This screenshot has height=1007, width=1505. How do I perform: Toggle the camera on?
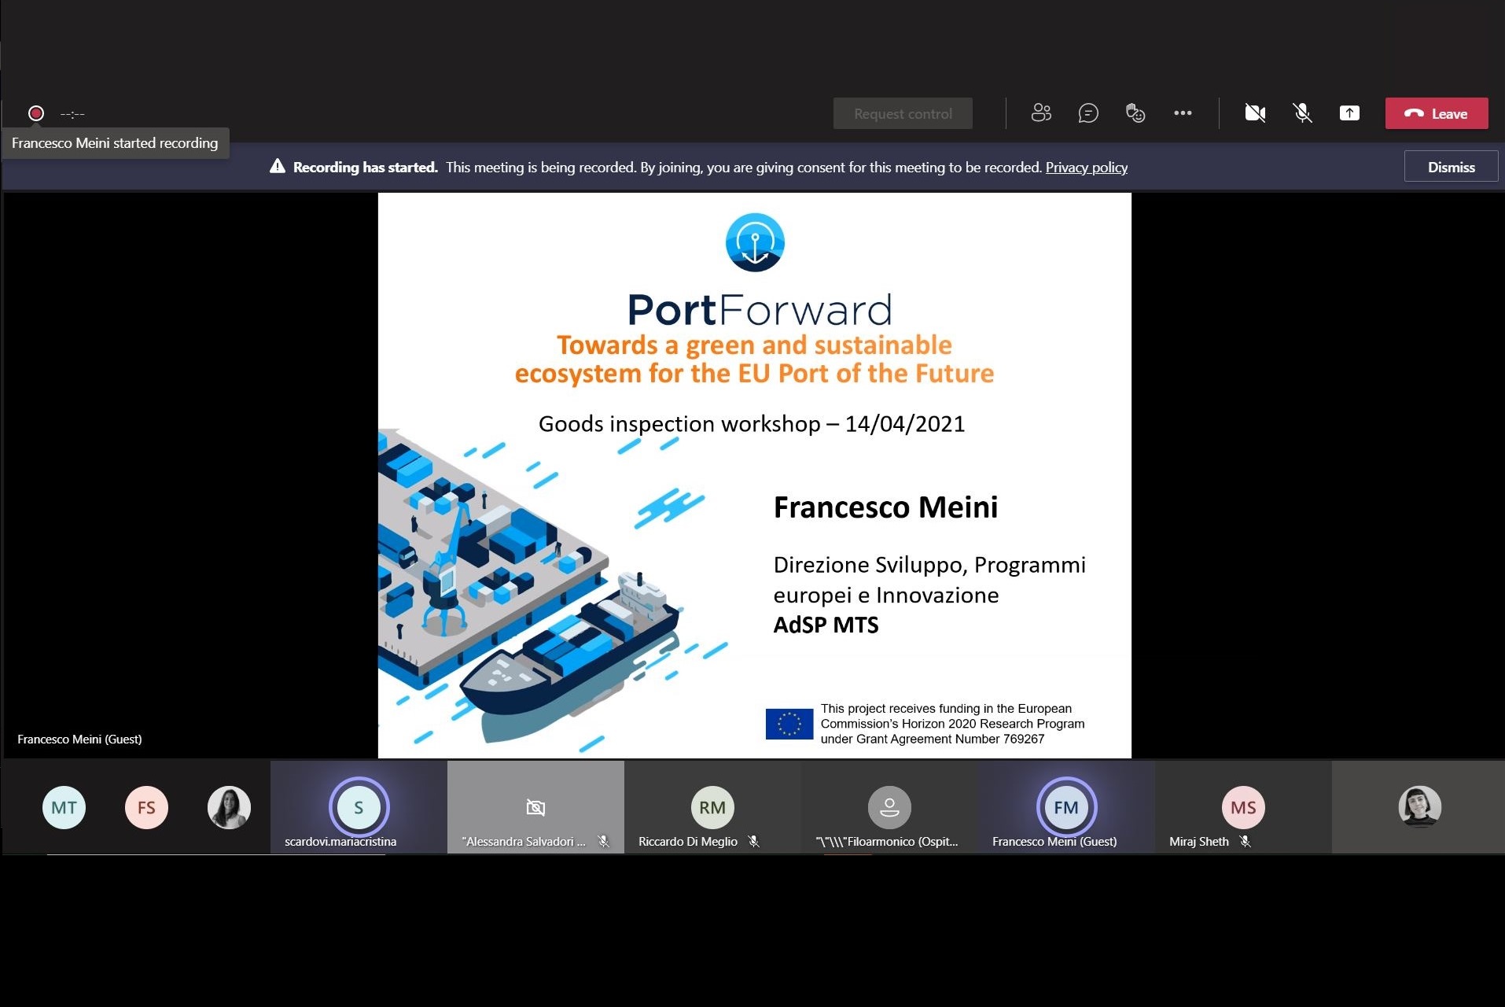(1255, 113)
